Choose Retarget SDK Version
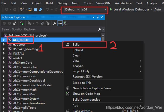Image resolution: width=164 pixels, height=112 pixels. tap(88, 76)
